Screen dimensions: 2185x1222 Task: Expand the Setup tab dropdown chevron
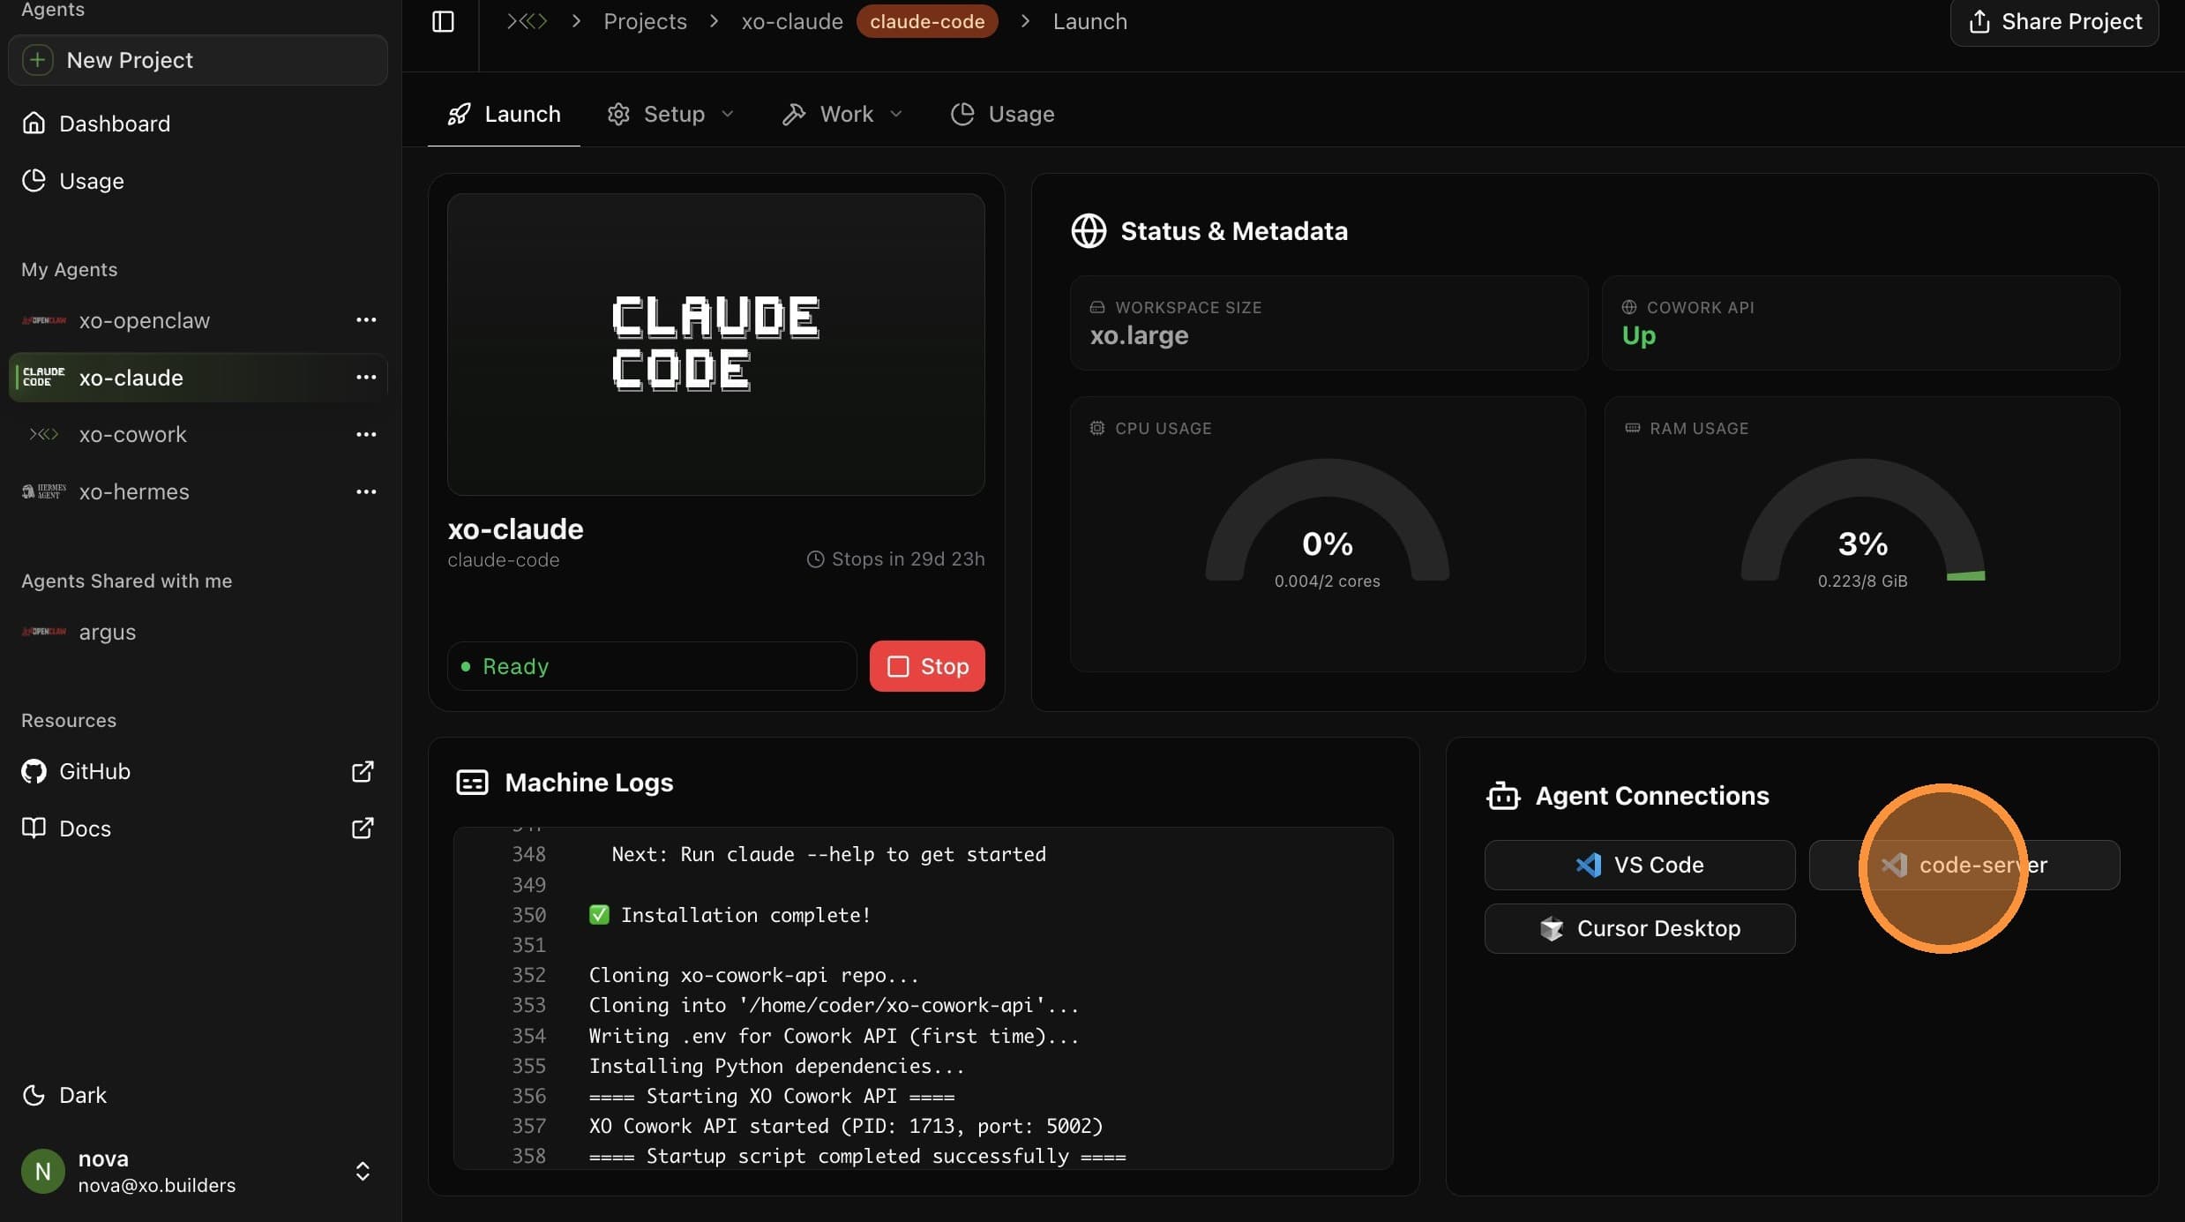pos(728,114)
